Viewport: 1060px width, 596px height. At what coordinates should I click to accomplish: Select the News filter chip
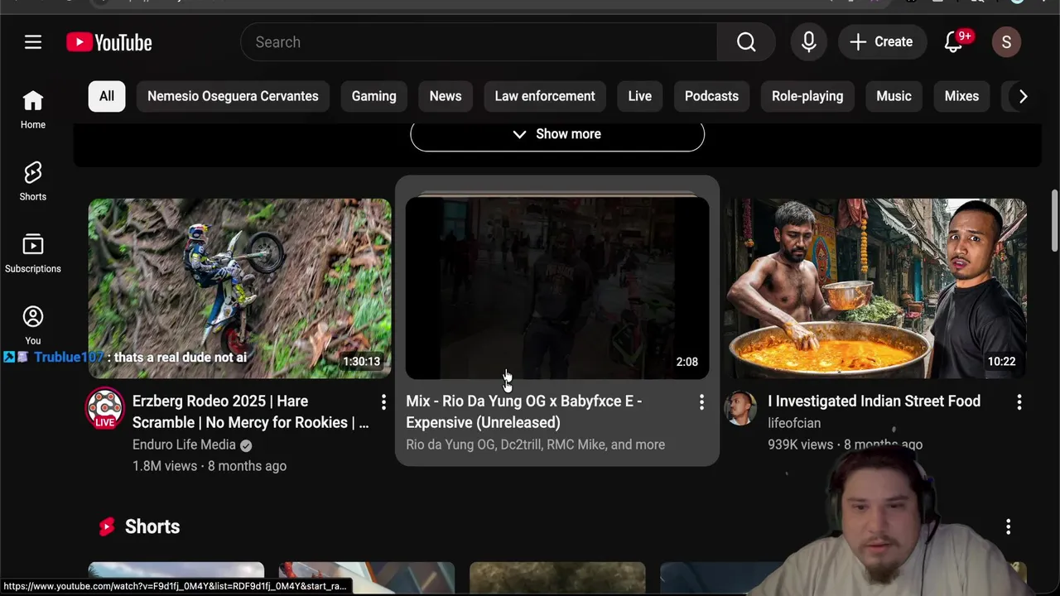(446, 96)
